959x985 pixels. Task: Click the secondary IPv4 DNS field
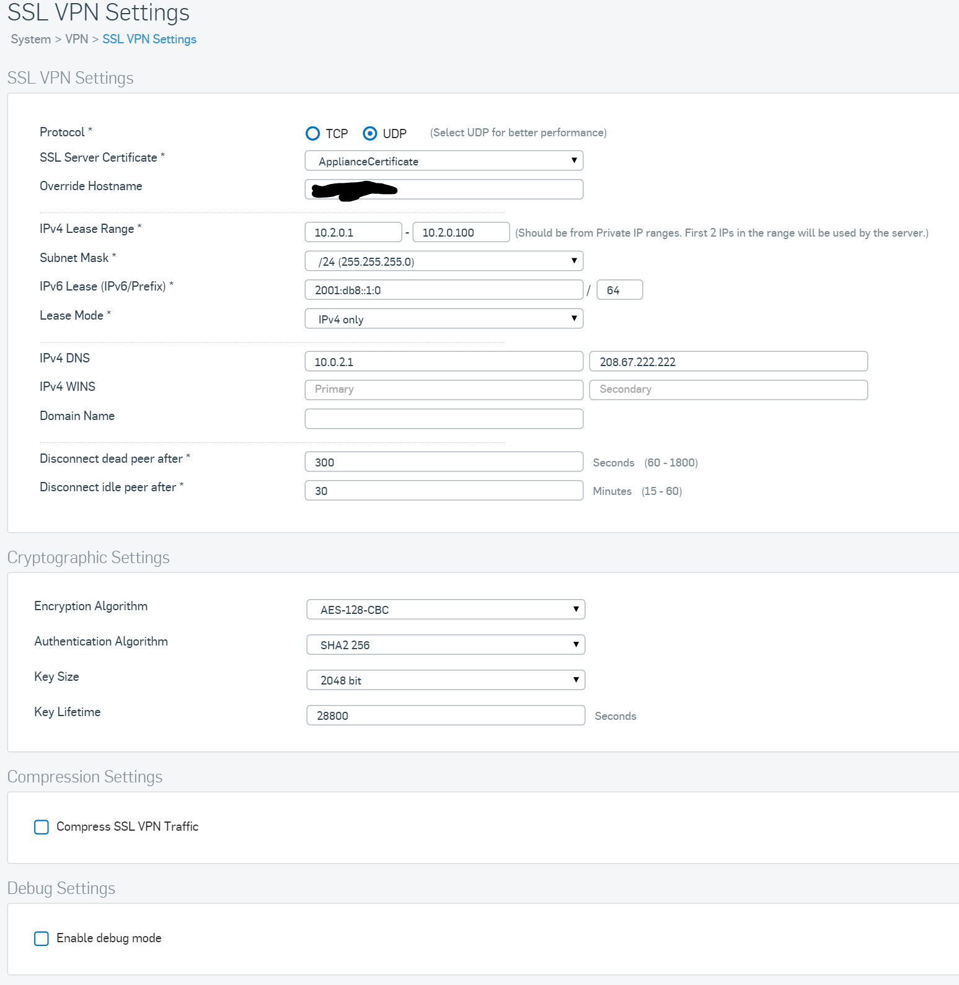(728, 362)
